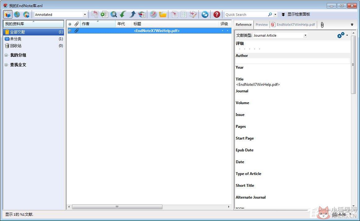Open the 回收站 trash group
The width and height of the screenshot is (360, 221).
(x=34, y=46)
